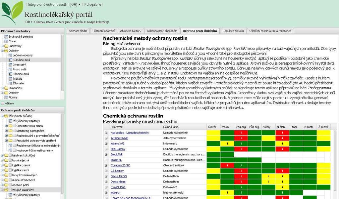This screenshot has height=199, width=339.
Task: Click the Rezistence škůdce document icon
Action: (10, 145)
